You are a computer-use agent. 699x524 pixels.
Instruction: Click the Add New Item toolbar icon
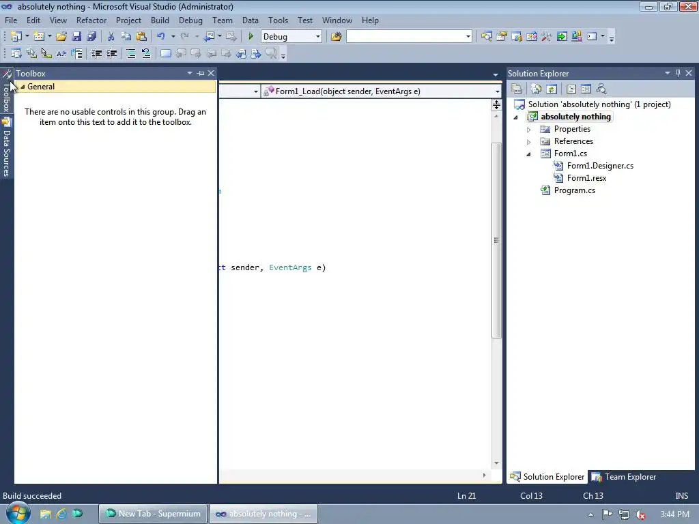coord(39,37)
